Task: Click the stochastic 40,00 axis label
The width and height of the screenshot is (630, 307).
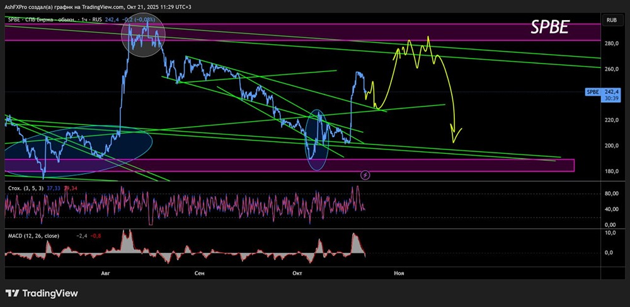Action: click(612, 209)
